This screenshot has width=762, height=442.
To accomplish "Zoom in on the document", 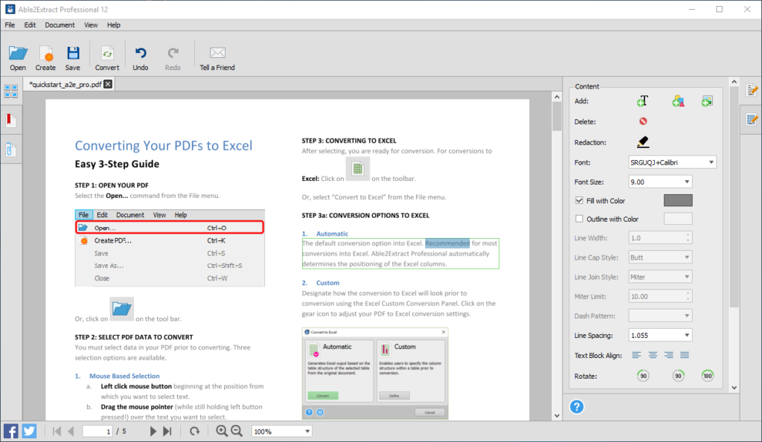I will [x=222, y=431].
